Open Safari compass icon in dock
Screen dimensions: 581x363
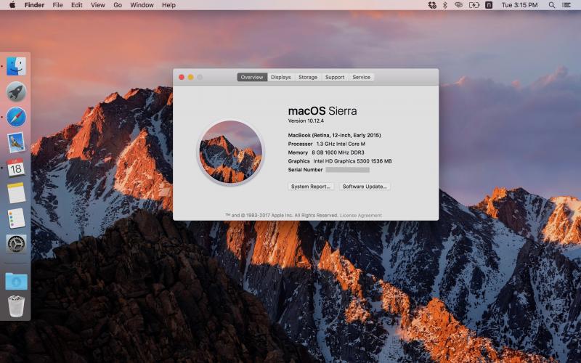[16, 117]
